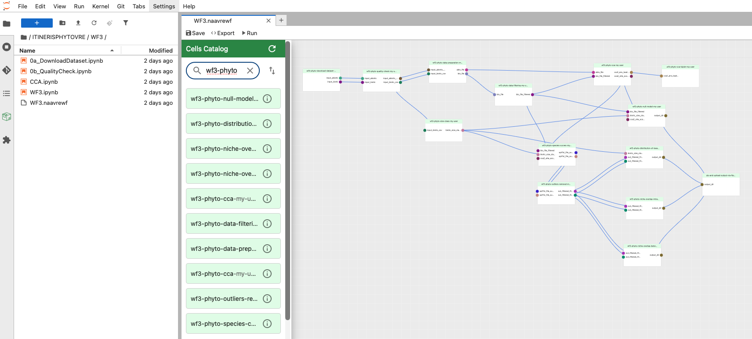Open the Kernel menu
752x339 pixels.
tap(100, 6)
